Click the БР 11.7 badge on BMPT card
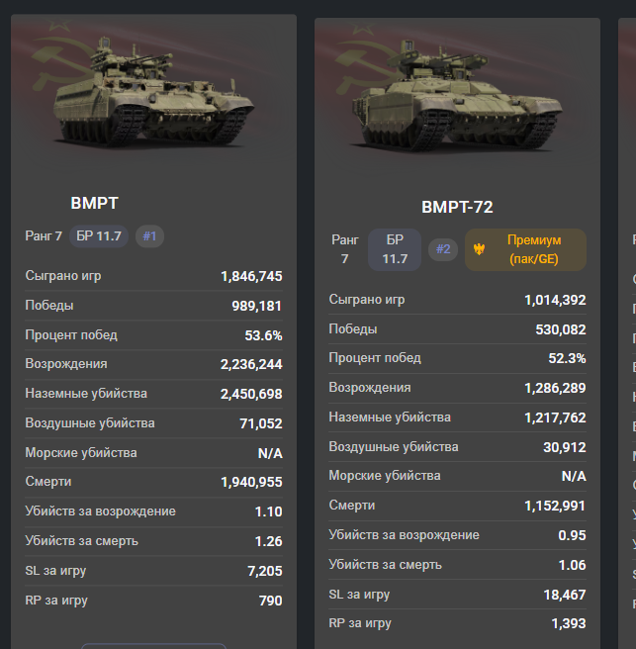This screenshot has width=636, height=649. tap(99, 236)
